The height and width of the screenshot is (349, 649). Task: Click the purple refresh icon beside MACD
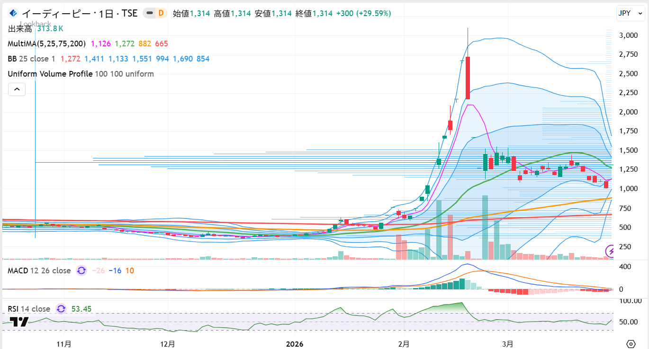coord(81,270)
